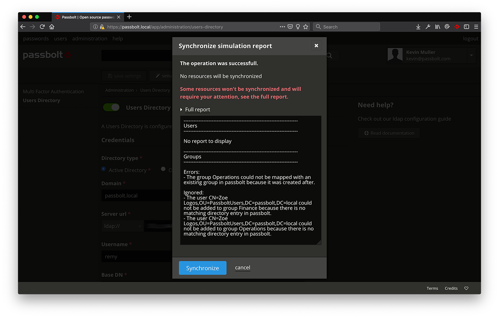
Task: Open the passwords menu item
Action: (36, 39)
